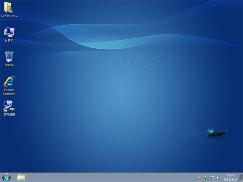Click the input method keyboard tray icon
The image size is (243, 182).
199,177
